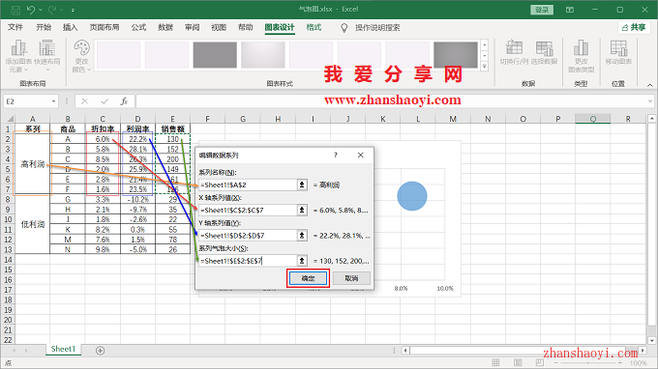
Task: Open the 文件 menu tab
Action: [15, 27]
